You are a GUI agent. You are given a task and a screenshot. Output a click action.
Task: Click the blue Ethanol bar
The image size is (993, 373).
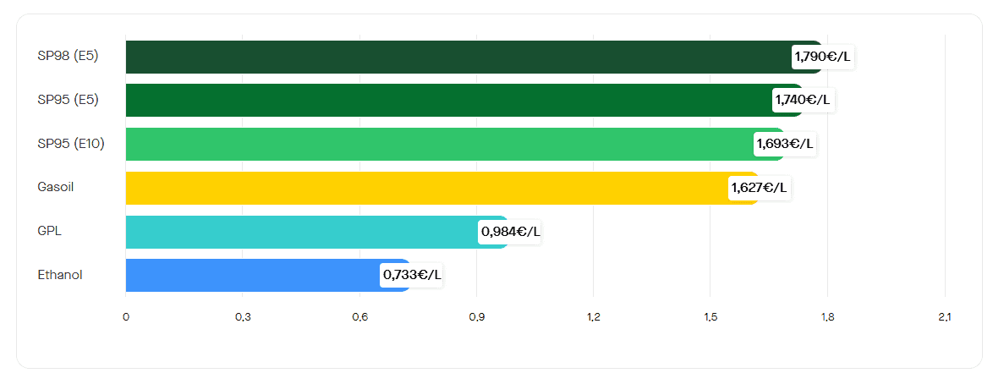tap(252, 275)
